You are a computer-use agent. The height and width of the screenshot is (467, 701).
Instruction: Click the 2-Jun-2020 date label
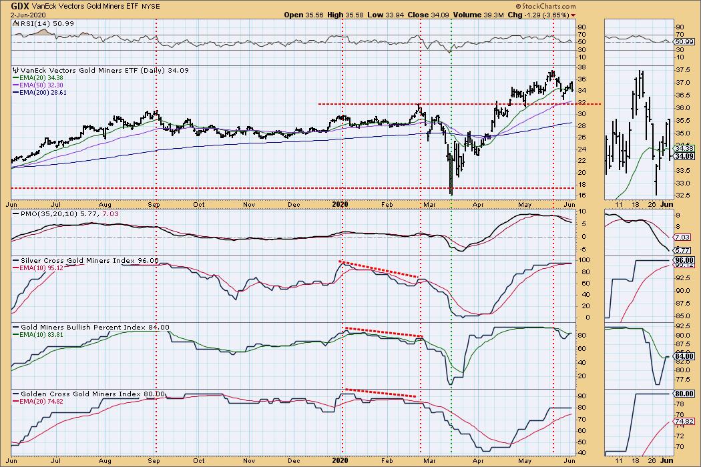(28, 15)
